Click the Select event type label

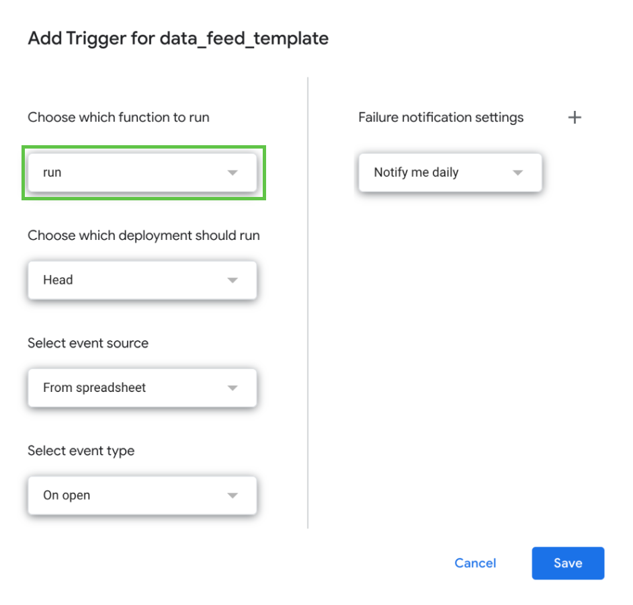click(x=81, y=451)
